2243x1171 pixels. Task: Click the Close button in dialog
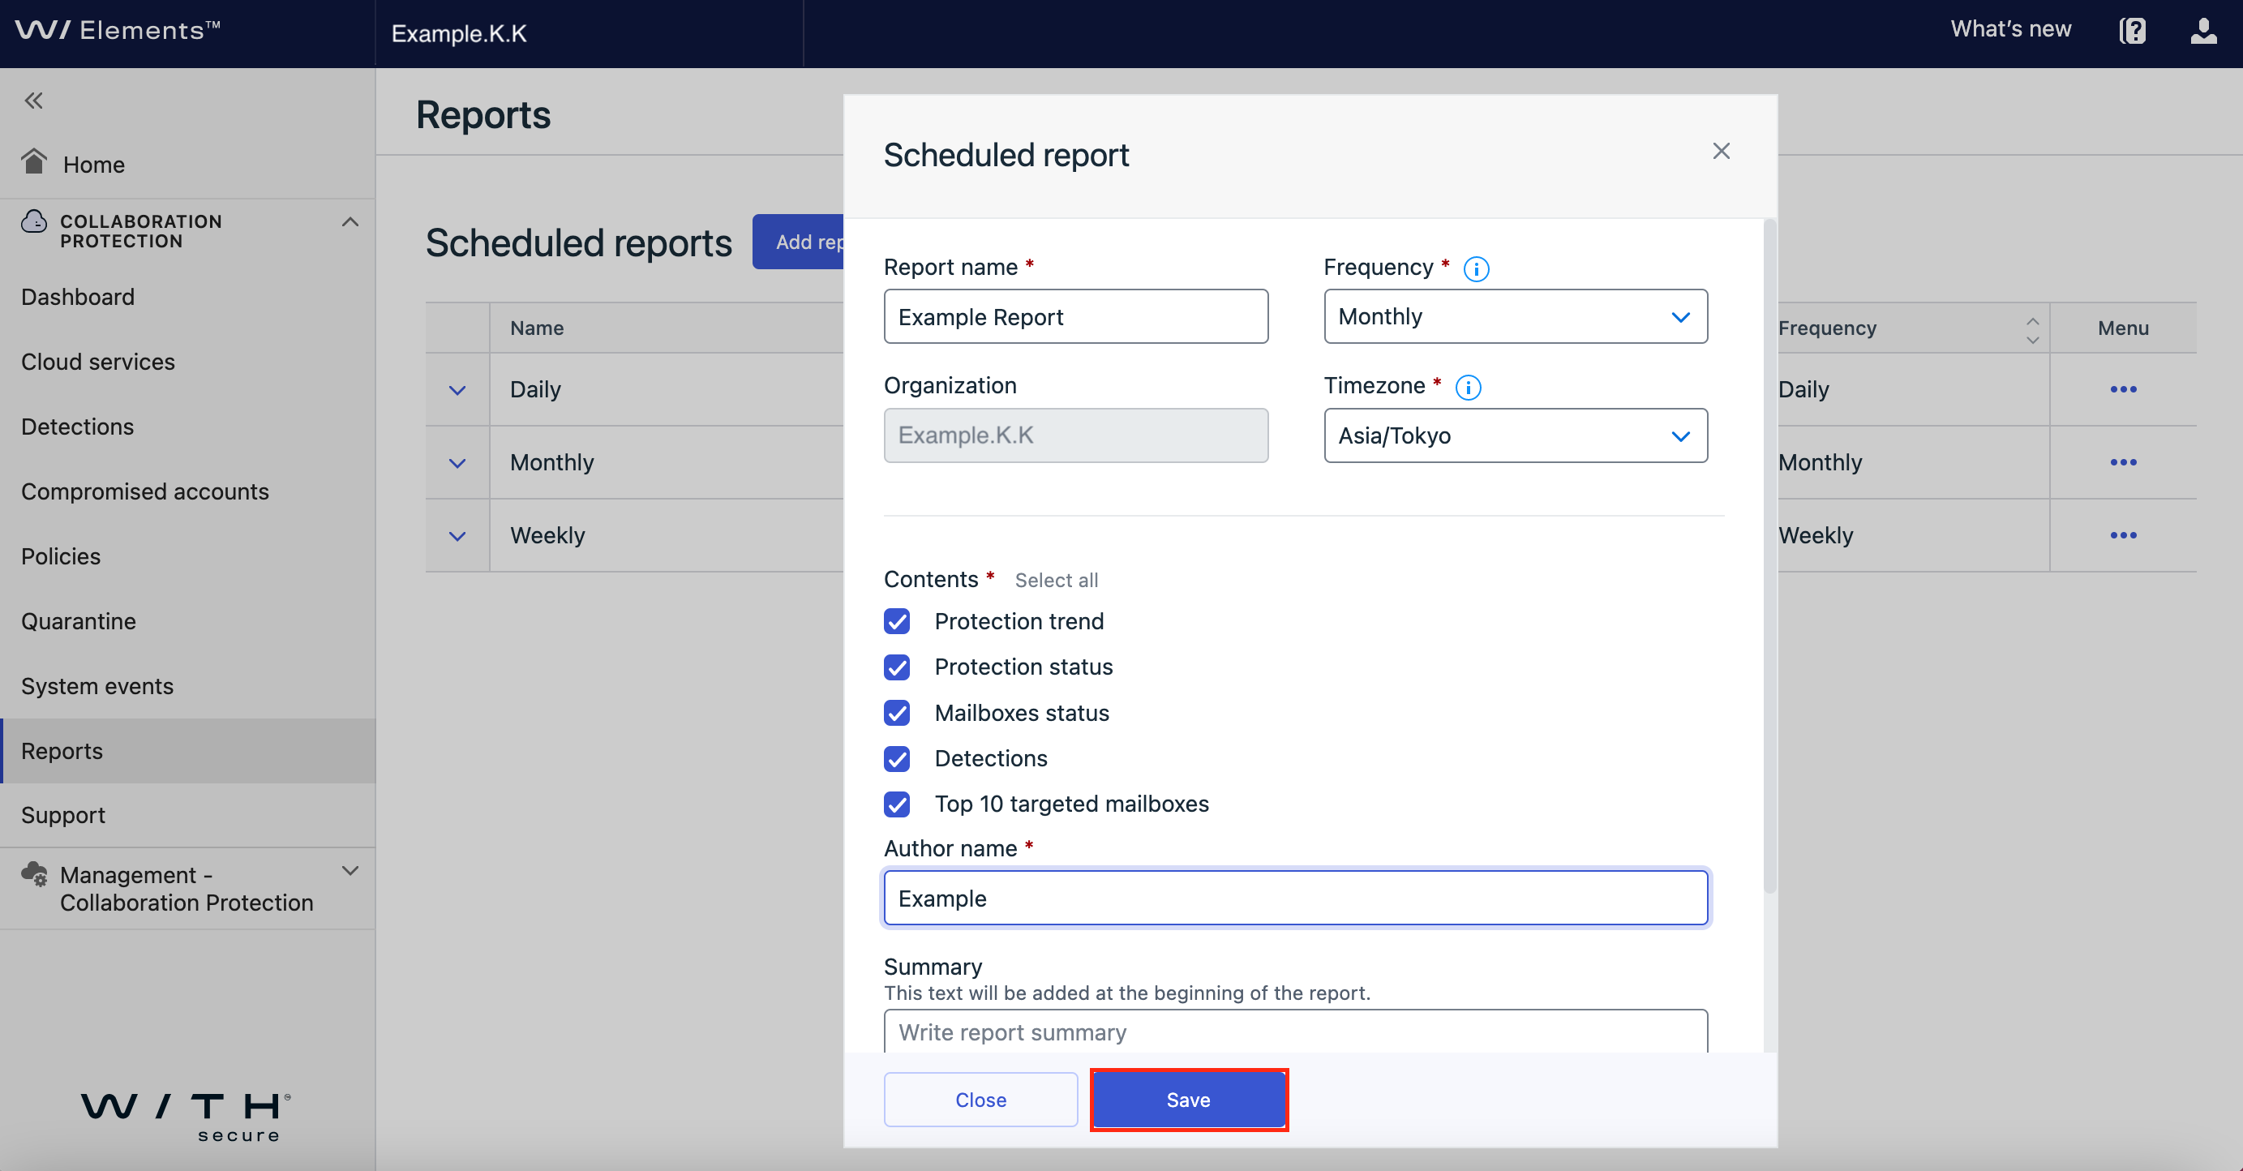coord(980,1100)
